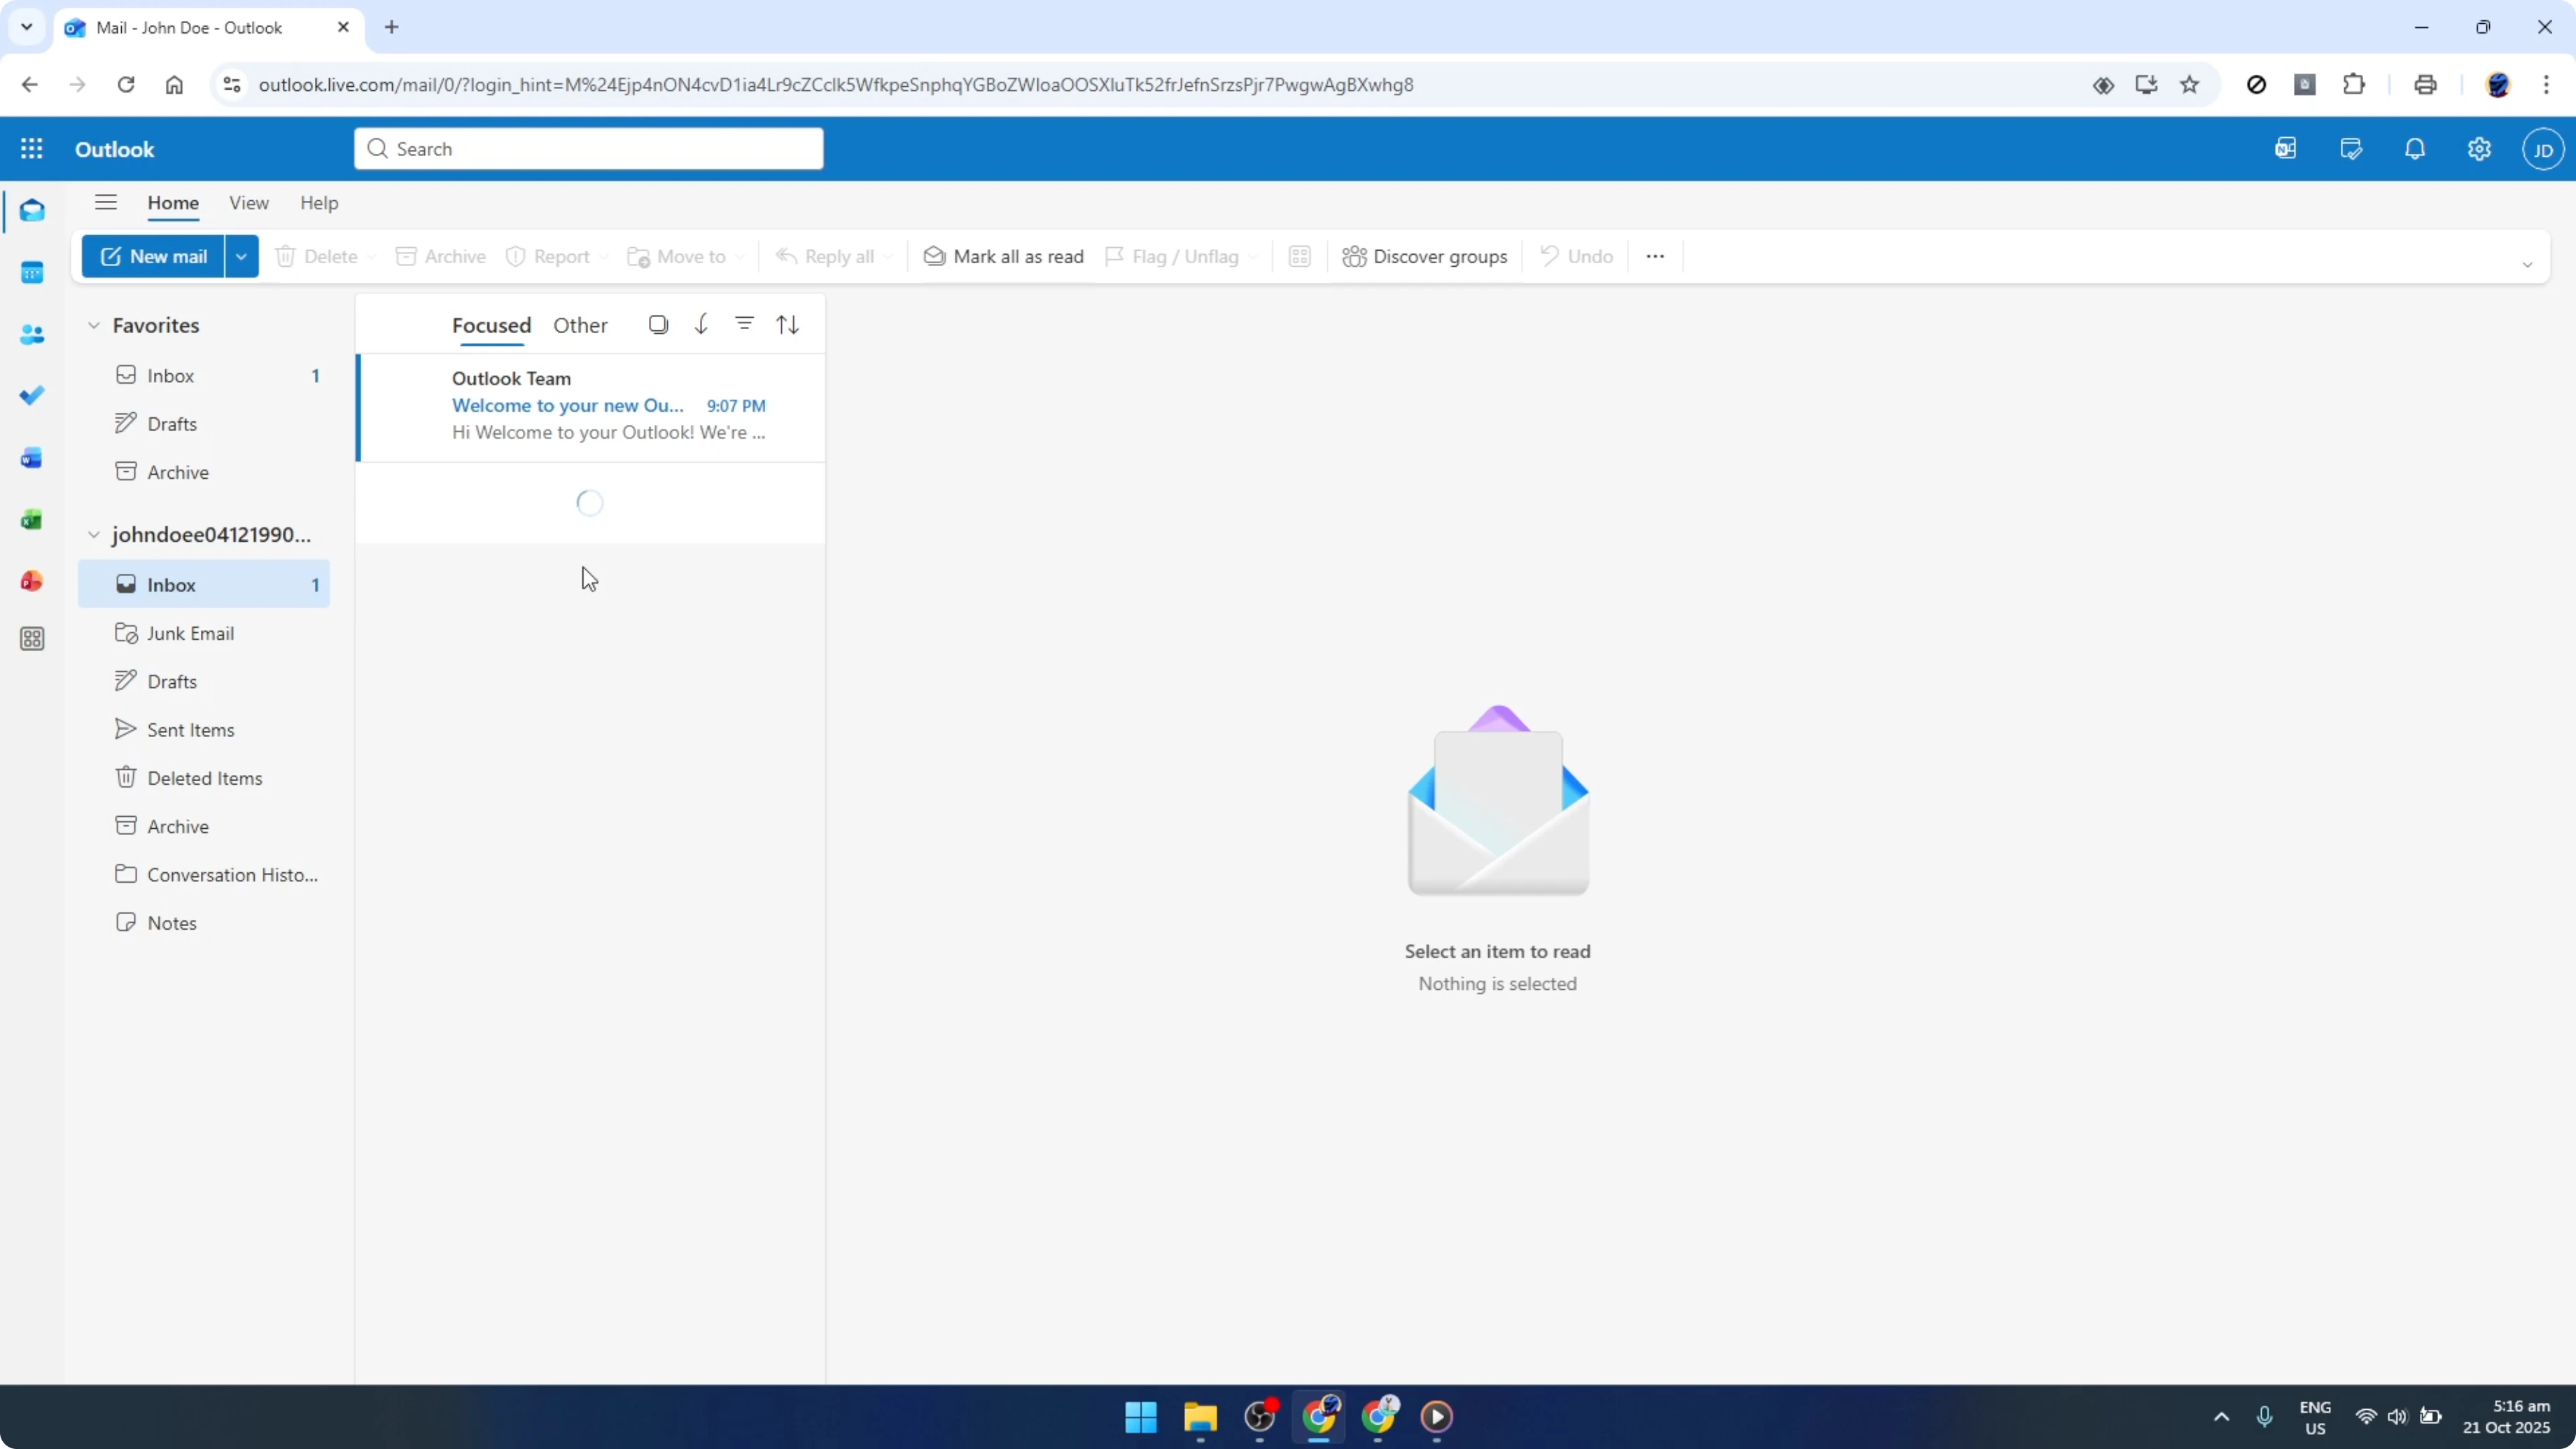Show hidden system tray icons chevron
The height and width of the screenshot is (1449, 2576).
[2221, 1417]
